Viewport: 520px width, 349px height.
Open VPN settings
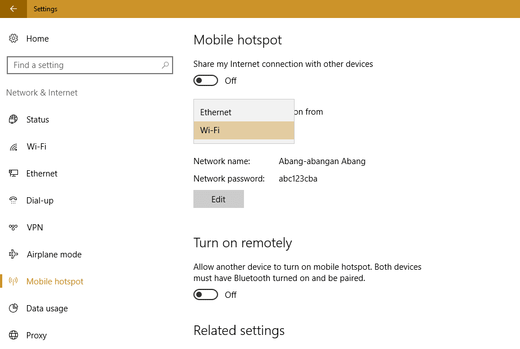pos(35,228)
